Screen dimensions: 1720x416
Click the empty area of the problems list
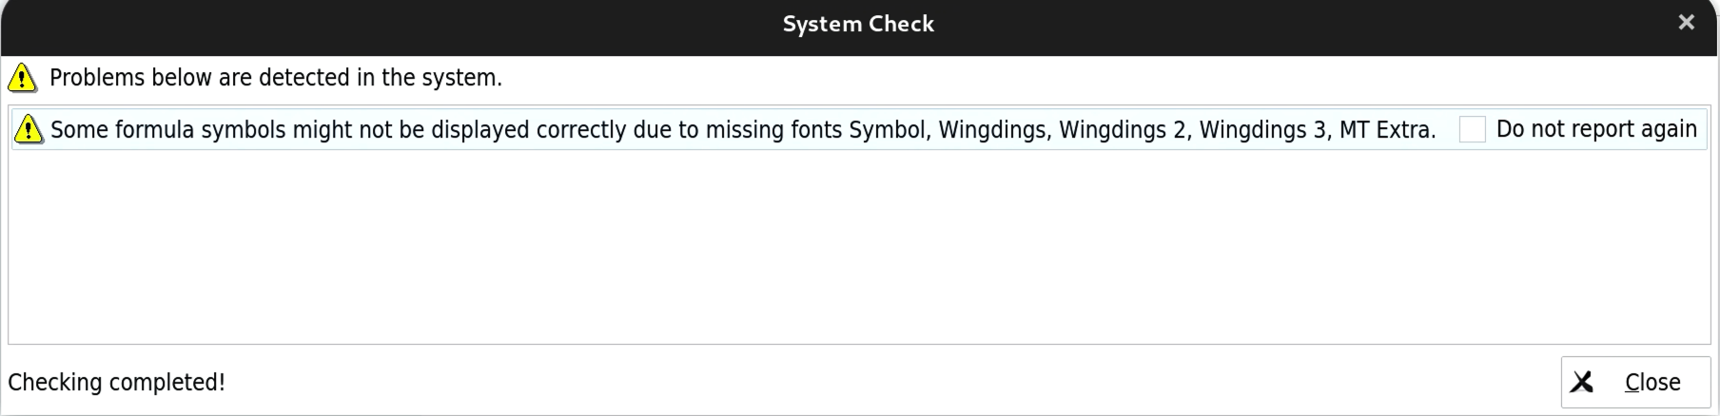tap(856, 247)
